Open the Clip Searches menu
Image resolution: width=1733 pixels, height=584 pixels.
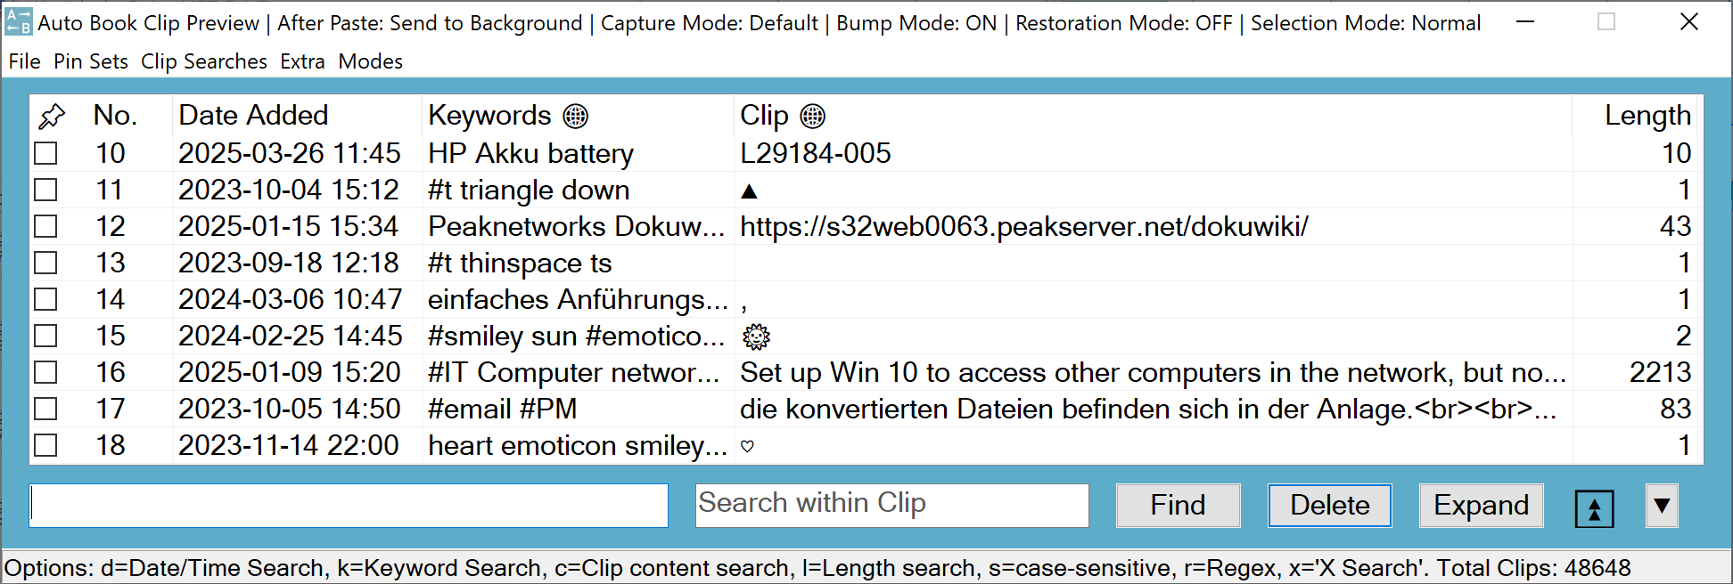(x=203, y=61)
